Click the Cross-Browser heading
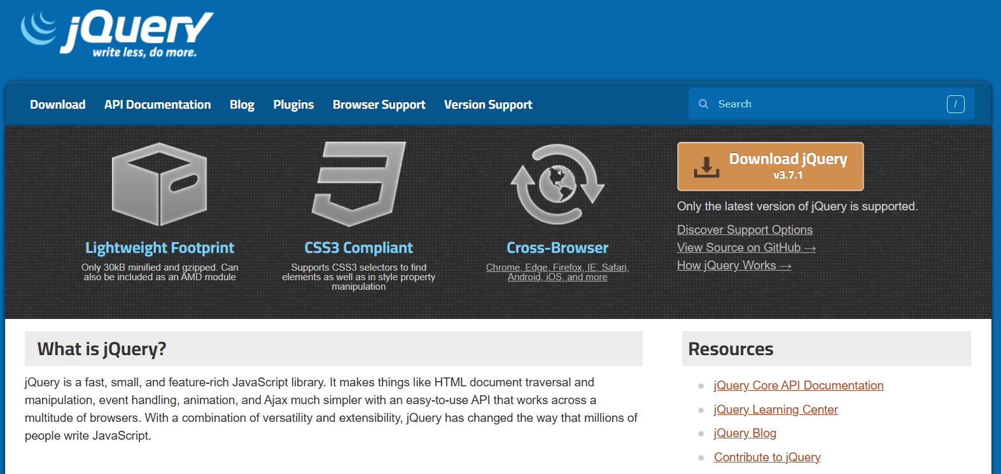The height and width of the screenshot is (474, 1001). [557, 248]
